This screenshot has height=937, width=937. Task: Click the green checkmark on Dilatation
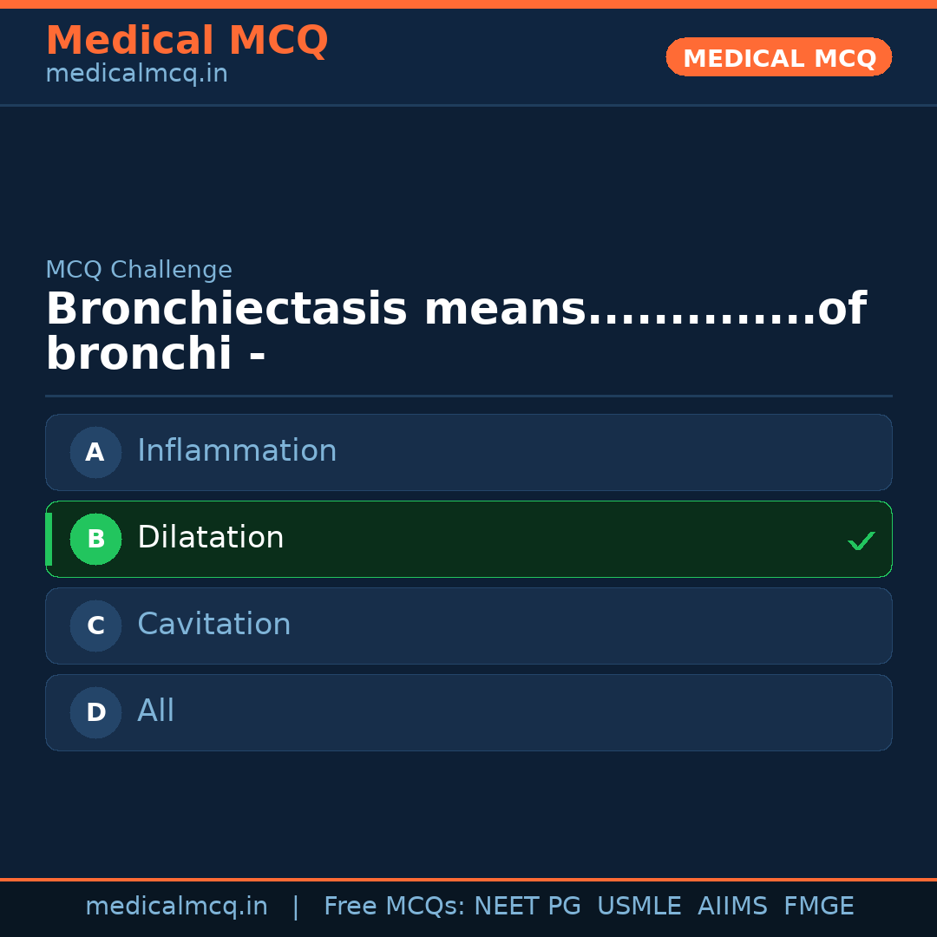click(861, 541)
